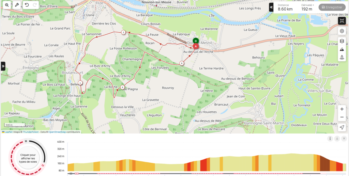Show the types of ways chart
This screenshot has width=349, height=176.
(x=28, y=158)
